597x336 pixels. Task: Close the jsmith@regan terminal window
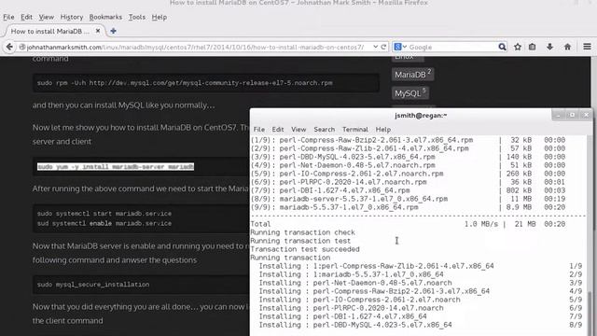click(x=586, y=115)
